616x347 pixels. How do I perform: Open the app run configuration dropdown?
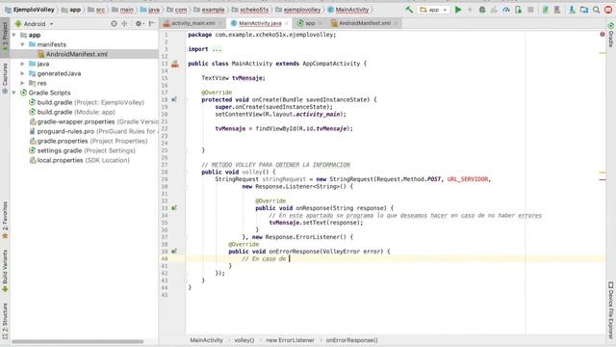433,10
